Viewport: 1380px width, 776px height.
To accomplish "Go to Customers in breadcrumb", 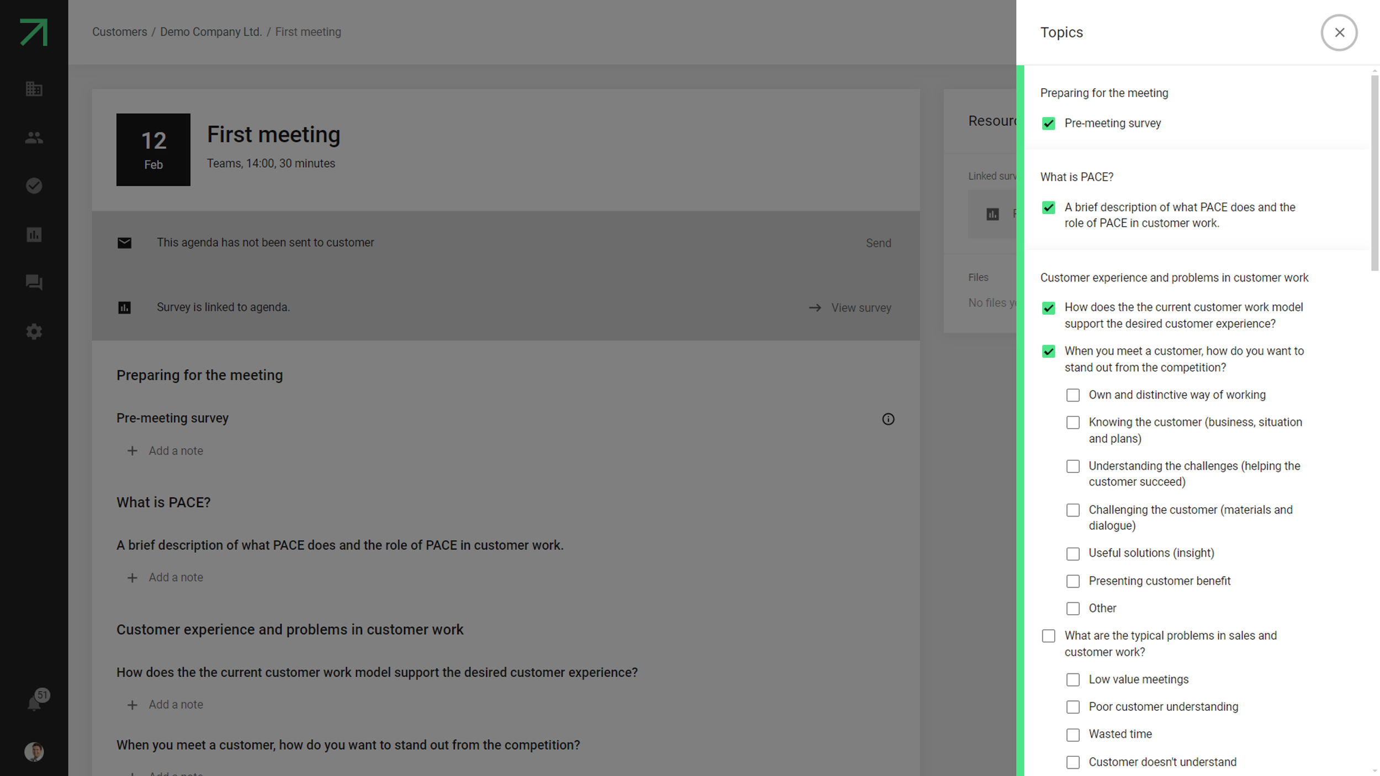I will click(x=119, y=32).
